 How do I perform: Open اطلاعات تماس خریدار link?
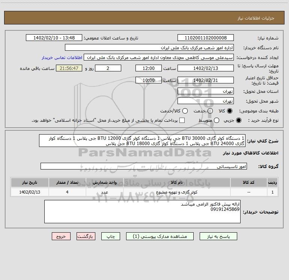coord(62,58)
